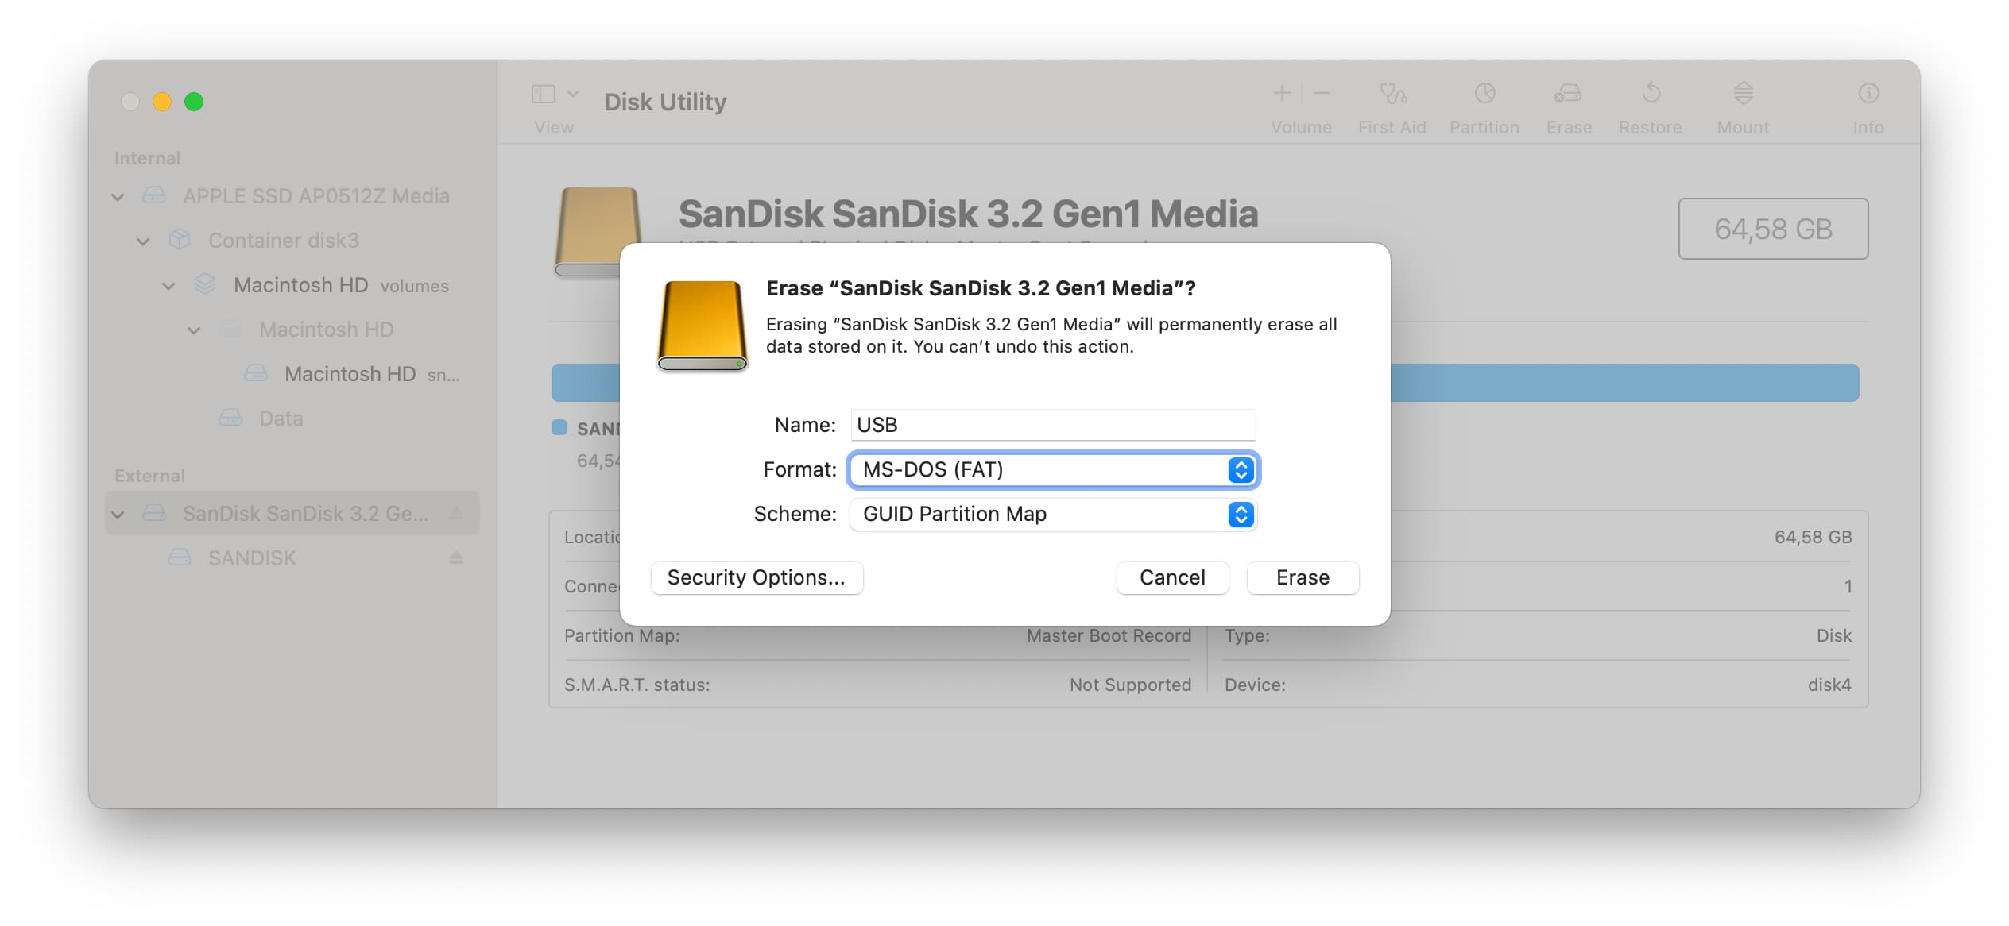This screenshot has height=926, width=2009.
Task: Collapse Container disk3 in the sidebar
Action: [143, 241]
